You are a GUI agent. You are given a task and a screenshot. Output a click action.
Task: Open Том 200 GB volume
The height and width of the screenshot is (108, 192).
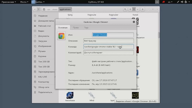click(44, 61)
